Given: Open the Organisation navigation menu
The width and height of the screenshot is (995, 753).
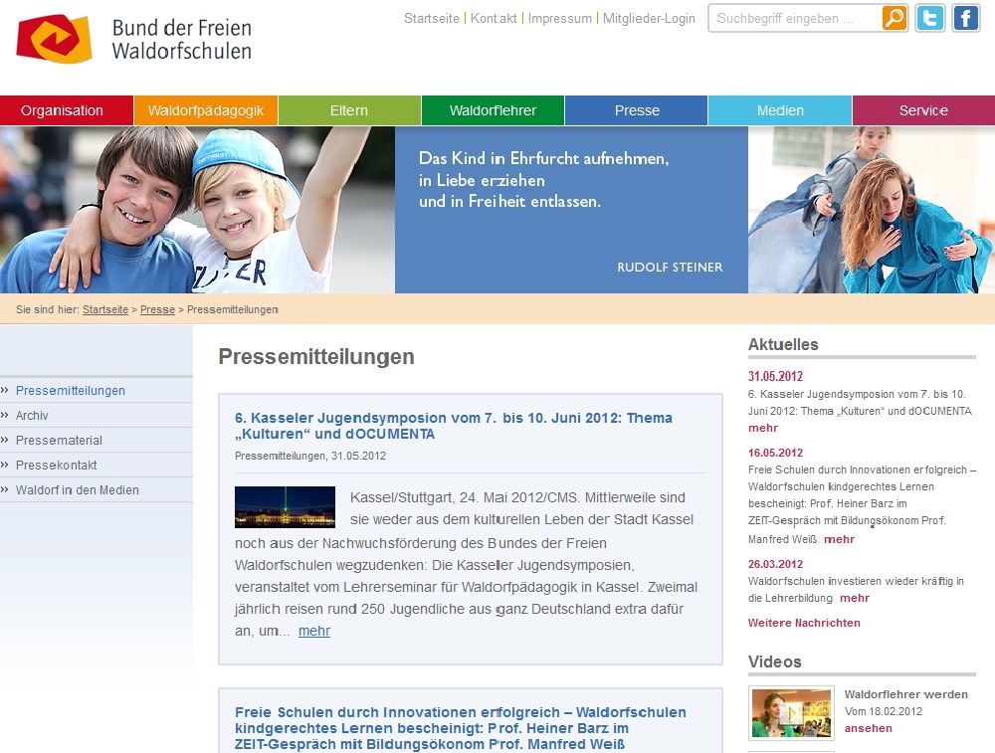Looking at the screenshot, I should [62, 110].
